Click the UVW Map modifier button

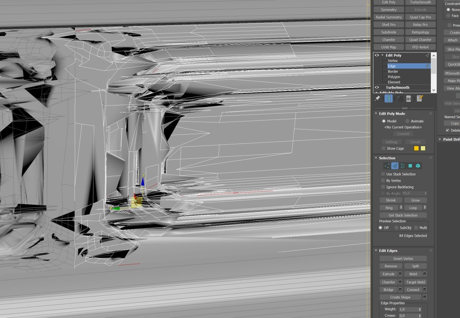(388, 47)
